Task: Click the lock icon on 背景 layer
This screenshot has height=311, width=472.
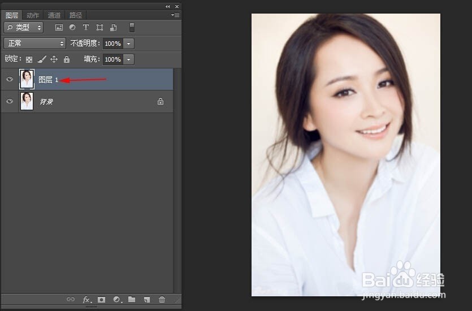Action: pos(161,101)
